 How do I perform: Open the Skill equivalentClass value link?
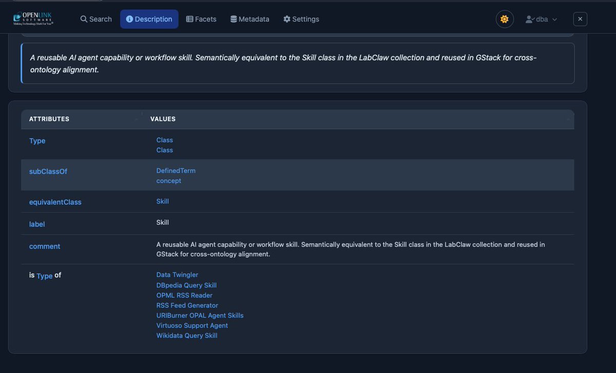[163, 202]
